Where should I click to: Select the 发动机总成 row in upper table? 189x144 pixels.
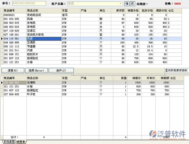pyautogui.click(x=34, y=15)
